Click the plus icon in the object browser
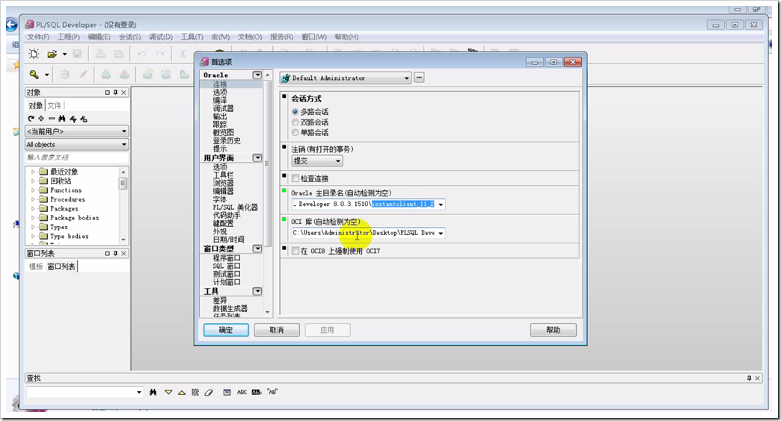Image resolution: width=781 pixels, height=421 pixels. point(41,118)
